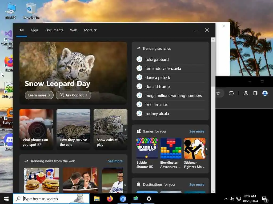This screenshot has height=204, width=273.
Task: Open File Explorer from the taskbar
Action: point(97,199)
